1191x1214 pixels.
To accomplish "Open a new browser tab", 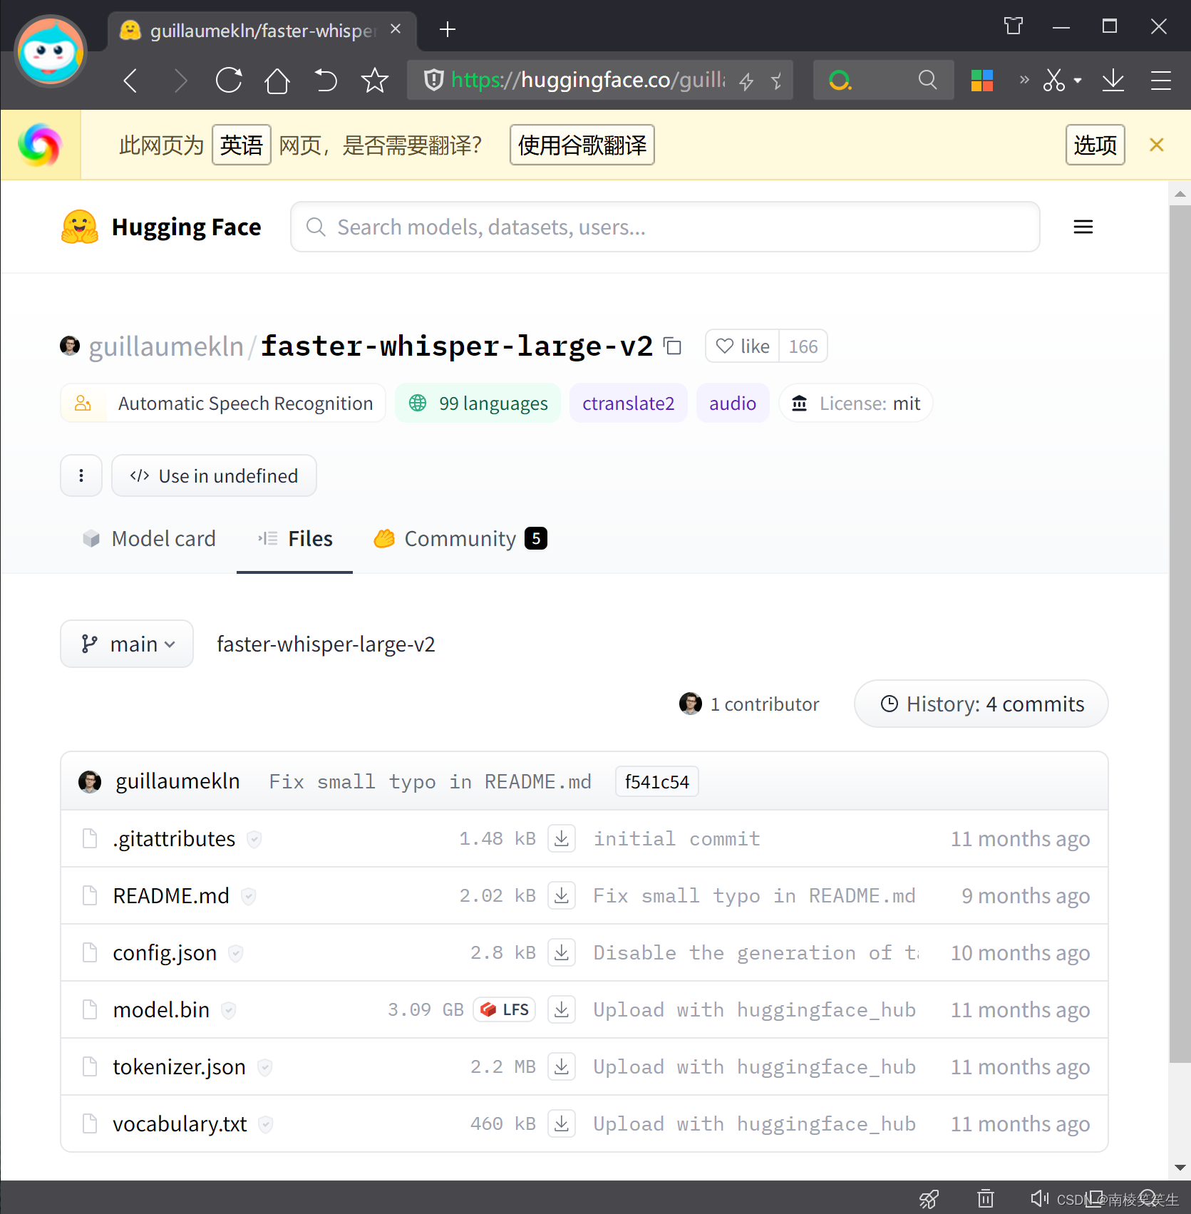I will coord(448,29).
